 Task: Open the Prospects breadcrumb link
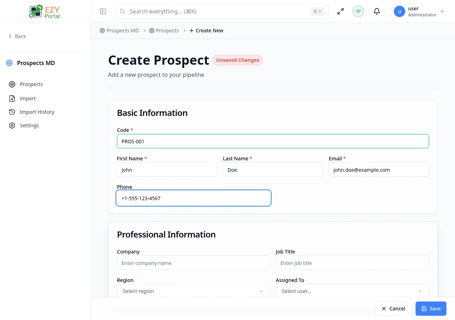click(x=167, y=31)
